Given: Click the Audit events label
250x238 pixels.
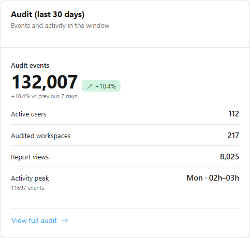Looking at the screenshot, I should point(30,66).
